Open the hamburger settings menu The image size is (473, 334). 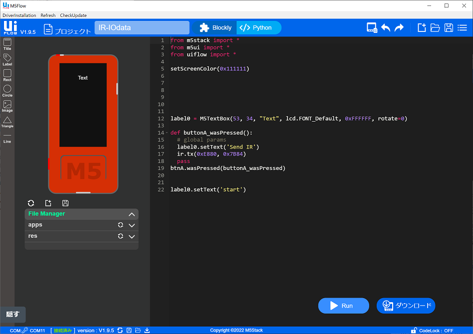tap(462, 28)
